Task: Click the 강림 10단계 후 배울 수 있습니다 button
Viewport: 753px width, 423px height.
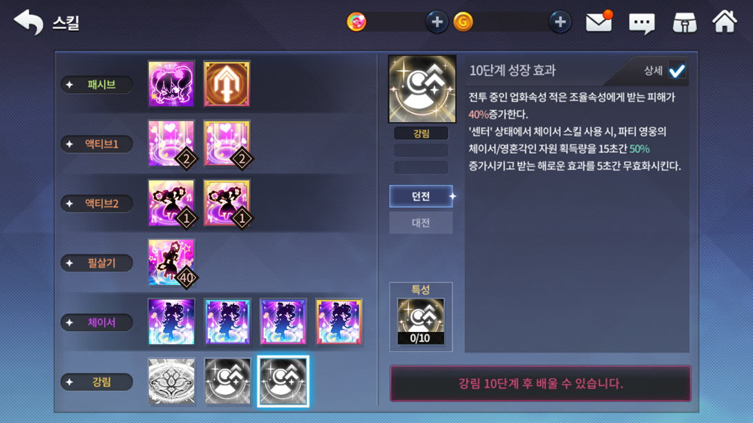Action: coord(540,383)
